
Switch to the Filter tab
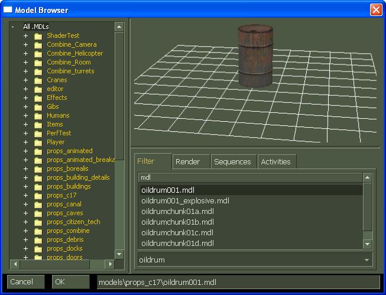(x=153, y=161)
